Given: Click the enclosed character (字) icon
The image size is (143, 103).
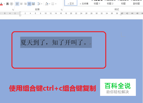Looking at the screenshot, I should tap(11, 4).
